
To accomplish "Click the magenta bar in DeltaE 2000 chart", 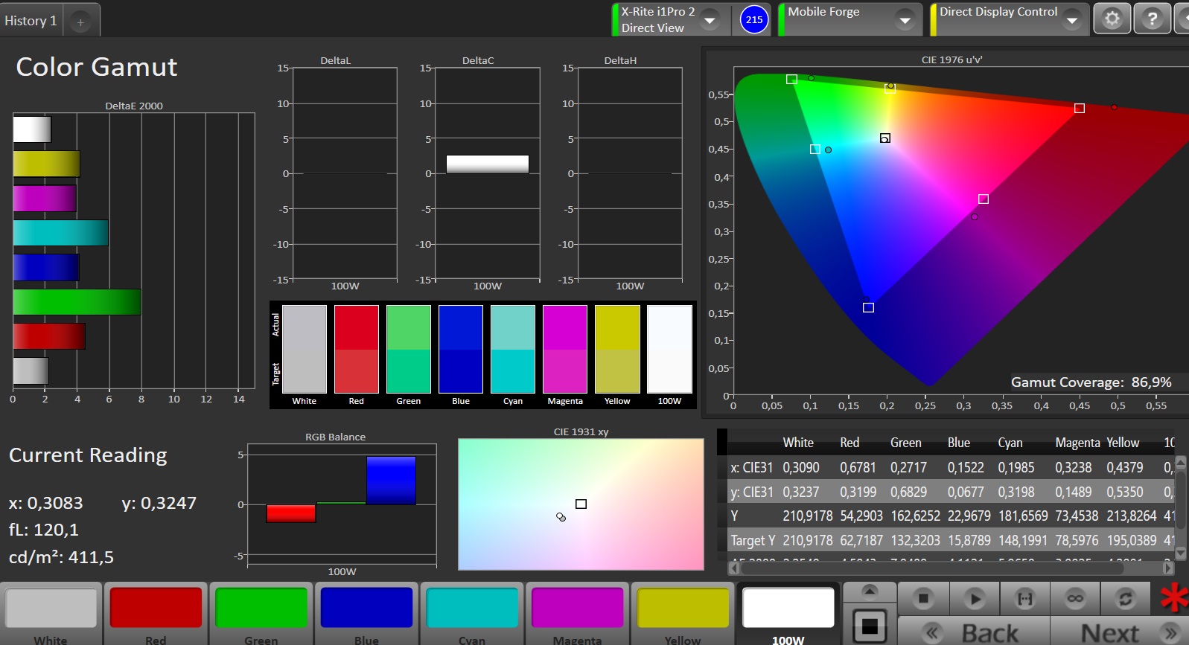I will 45,199.
